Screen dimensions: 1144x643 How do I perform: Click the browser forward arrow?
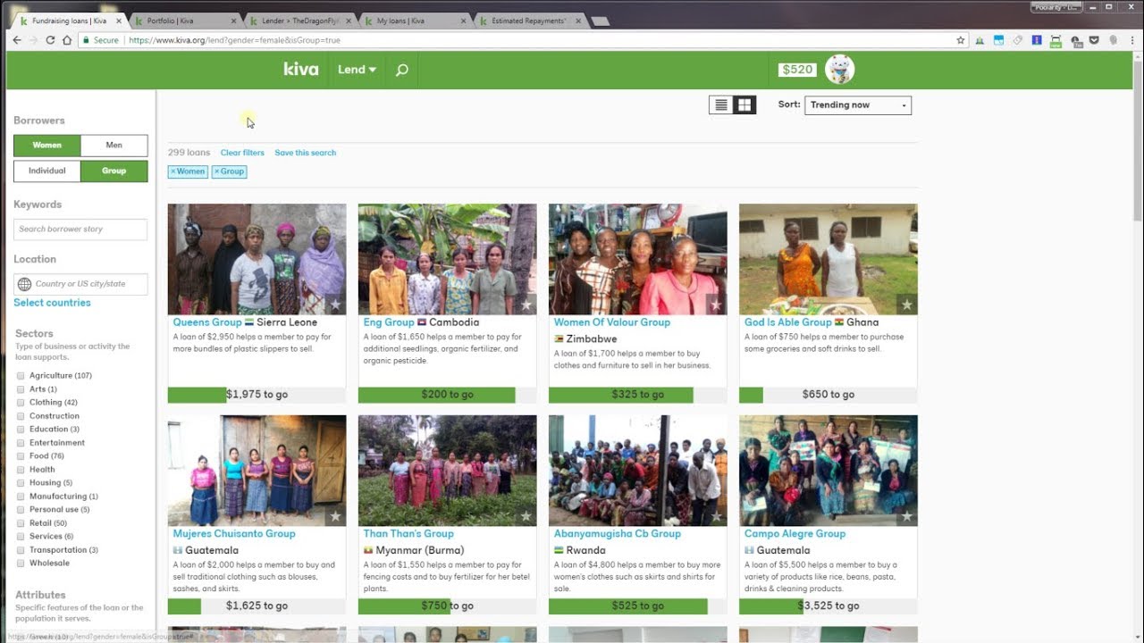coord(34,40)
